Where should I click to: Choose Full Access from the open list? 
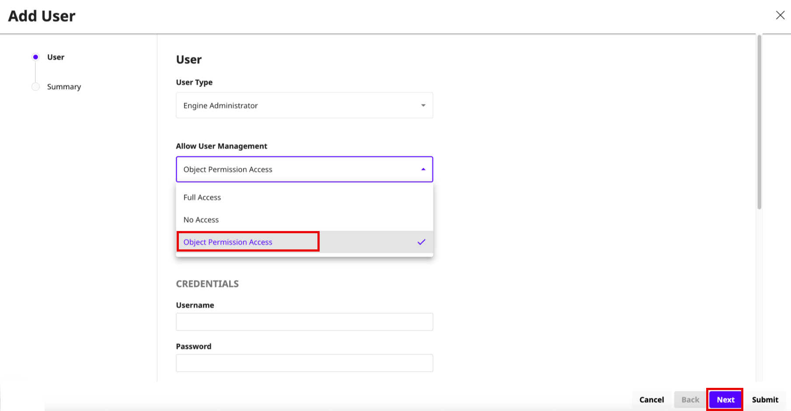202,197
